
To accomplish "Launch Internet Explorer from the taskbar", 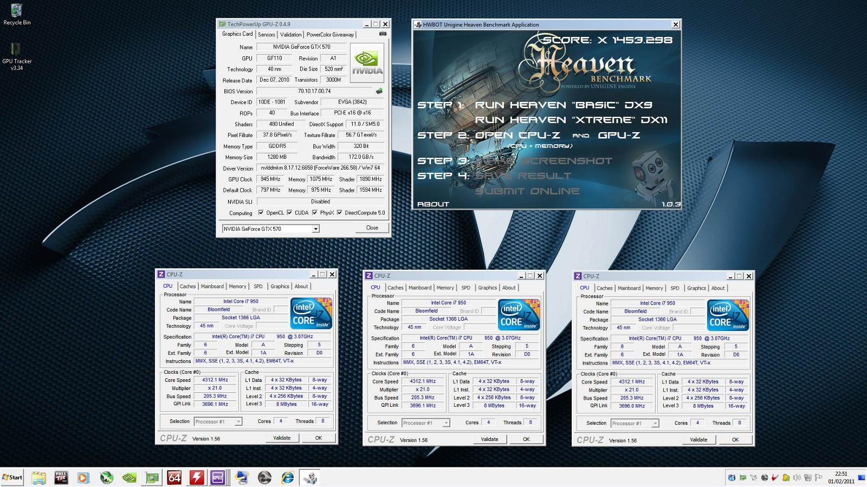I will coord(288,477).
